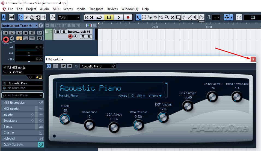Select the Range Selection tool
Image resolution: width=261 pixels, height=151 pixels.
click(x=144, y=17)
